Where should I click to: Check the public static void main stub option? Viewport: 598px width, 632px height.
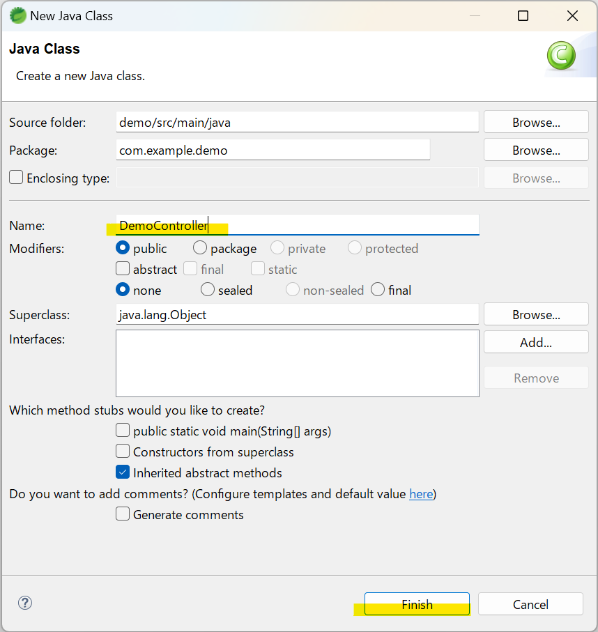[x=123, y=430]
